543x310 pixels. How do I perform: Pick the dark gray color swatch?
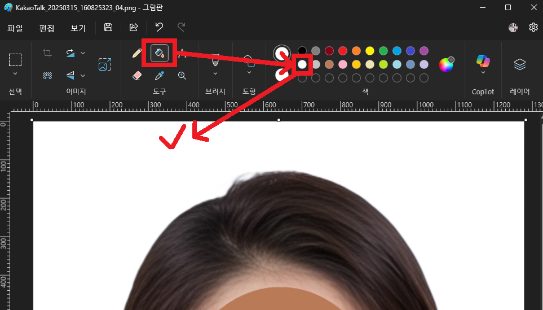[316, 51]
